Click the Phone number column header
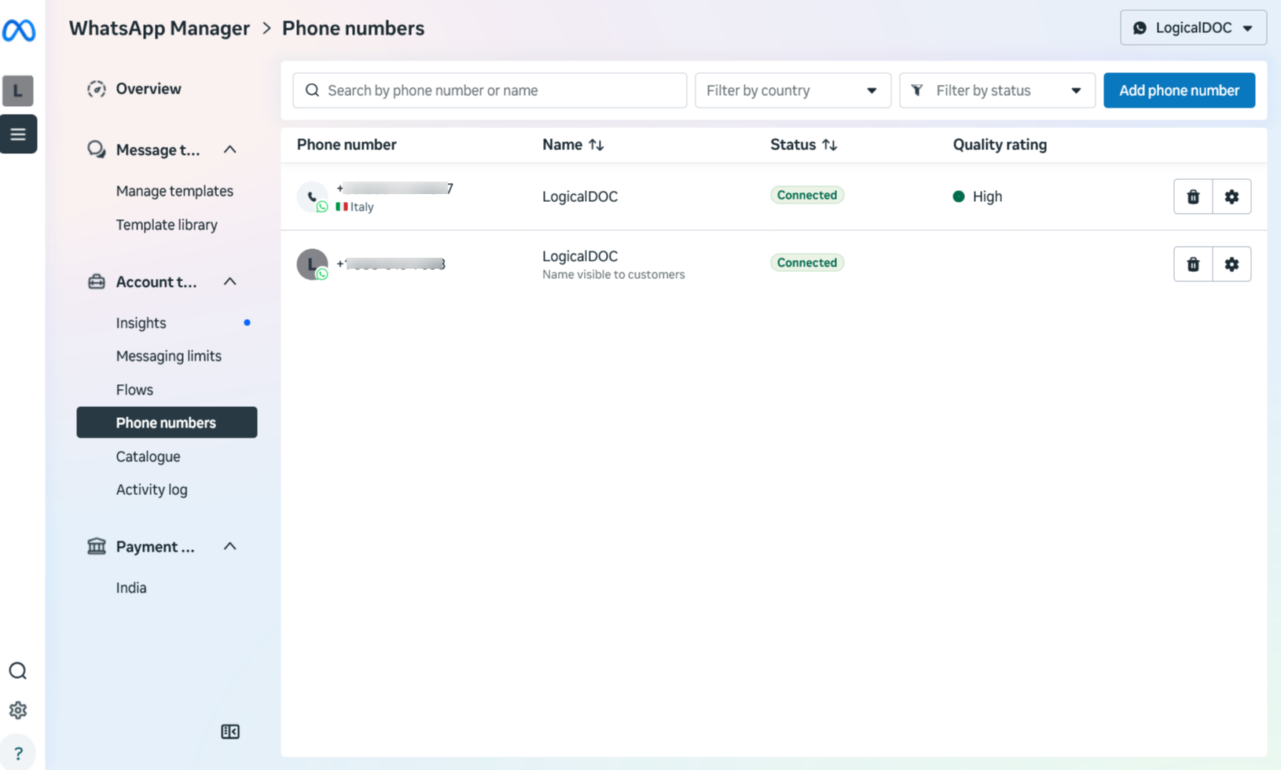 347,145
